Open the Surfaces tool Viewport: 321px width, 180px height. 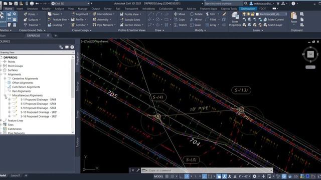pyautogui.click(x=32, y=19)
